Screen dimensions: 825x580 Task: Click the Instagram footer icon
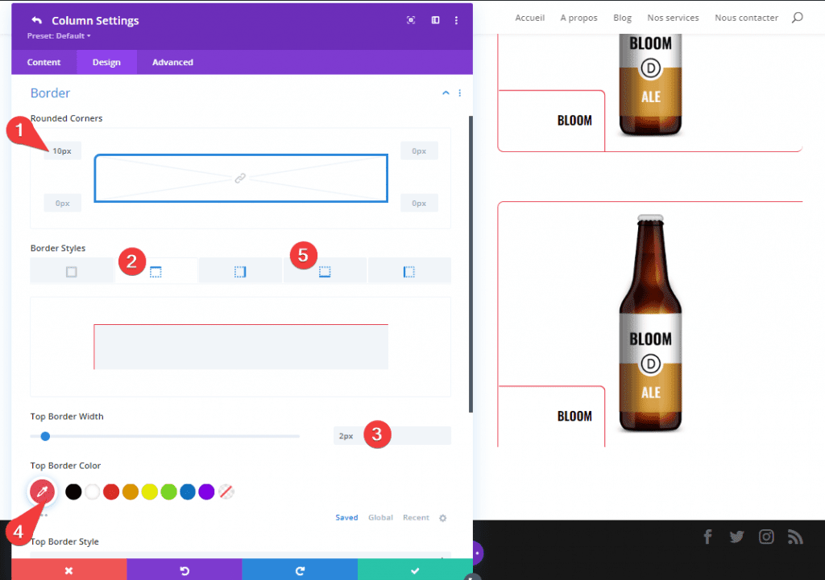pos(766,537)
